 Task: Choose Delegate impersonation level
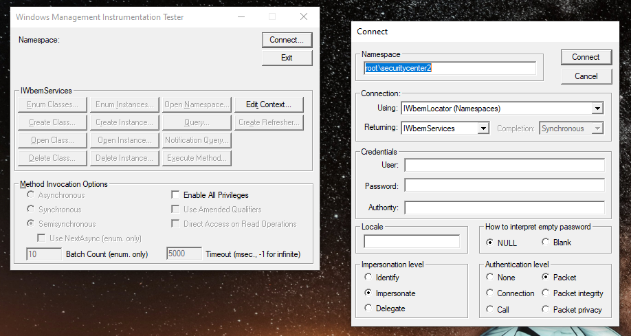point(368,309)
